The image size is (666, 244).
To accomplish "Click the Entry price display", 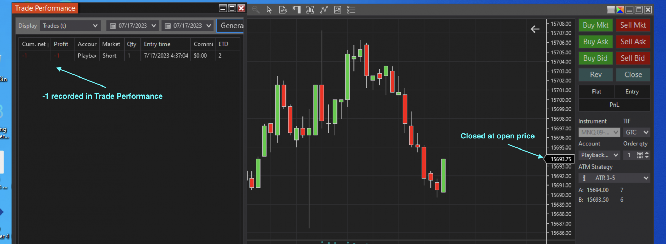I will pyautogui.click(x=632, y=92).
